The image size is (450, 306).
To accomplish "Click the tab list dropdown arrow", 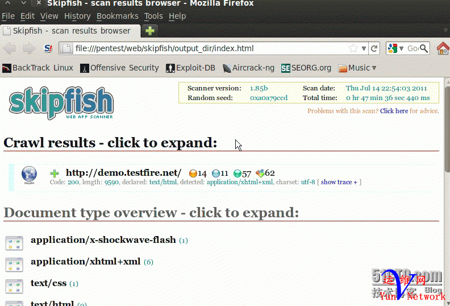I will coord(445,30).
